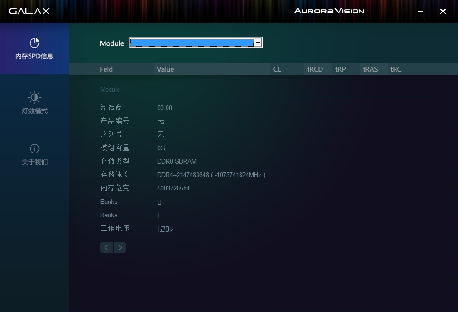Image resolution: width=458 pixels, height=312 pixels.
Task: Click the Value column header
Action: [x=165, y=69]
